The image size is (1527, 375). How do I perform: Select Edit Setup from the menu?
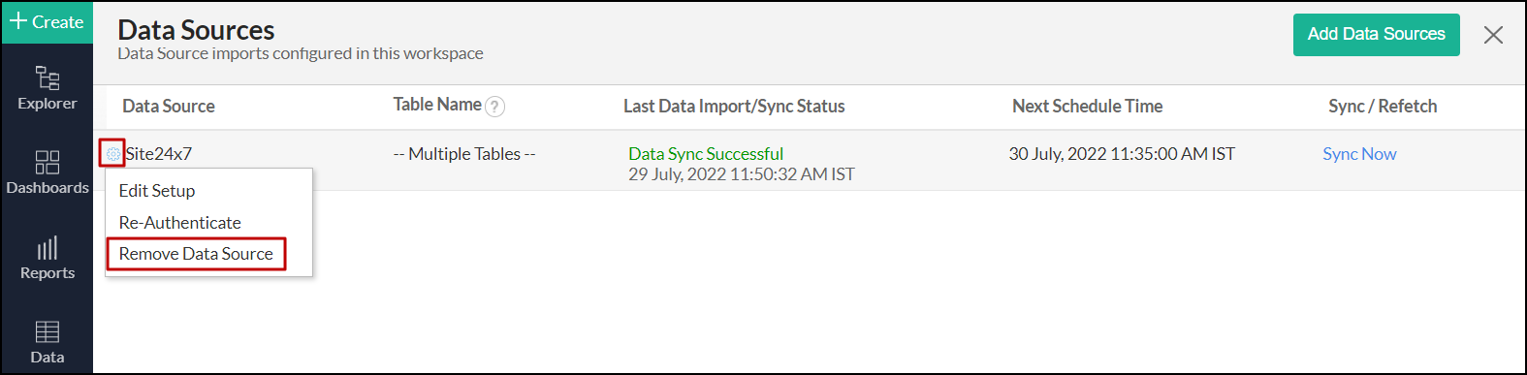coord(157,191)
